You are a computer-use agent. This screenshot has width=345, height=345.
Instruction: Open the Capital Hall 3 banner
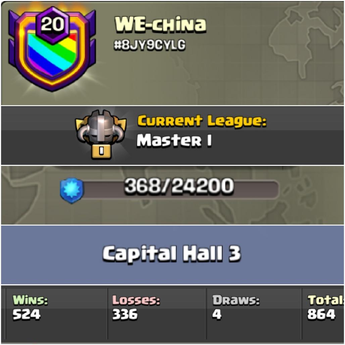point(172,255)
